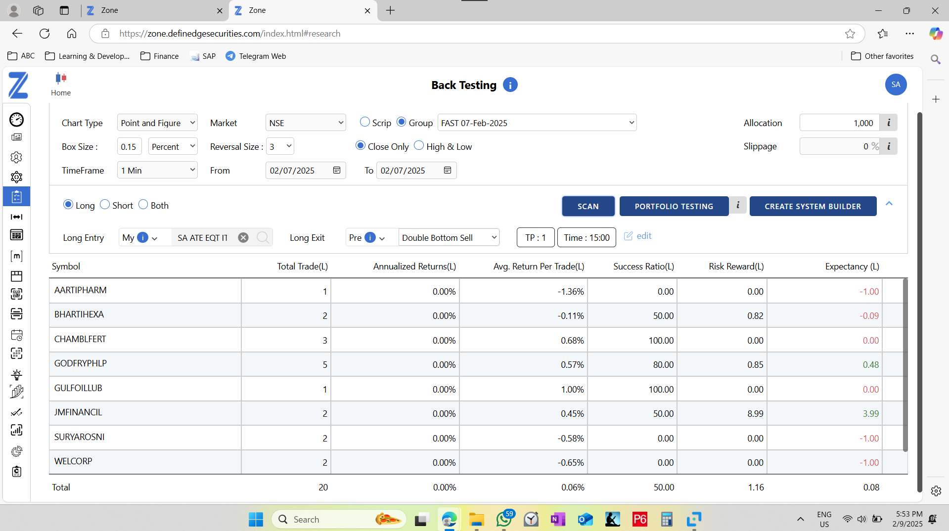This screenshot has width=949, height=531.
Task: Click the calendar with clock sidebar icon
Action: coord(16,335)
